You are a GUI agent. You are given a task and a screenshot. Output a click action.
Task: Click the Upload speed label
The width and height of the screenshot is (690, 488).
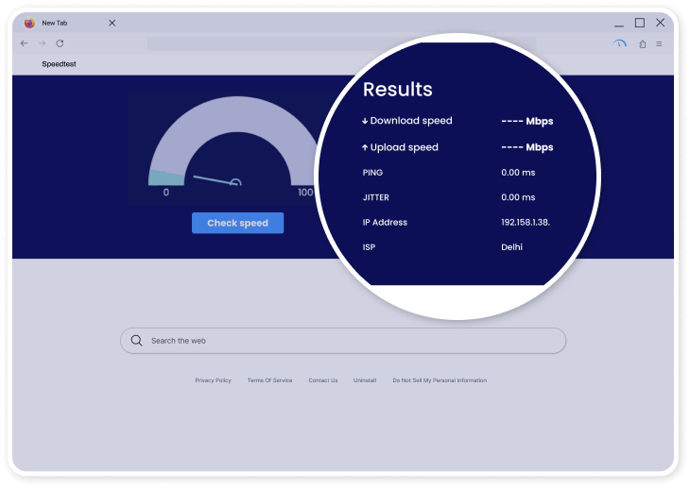tap(404, 147)
